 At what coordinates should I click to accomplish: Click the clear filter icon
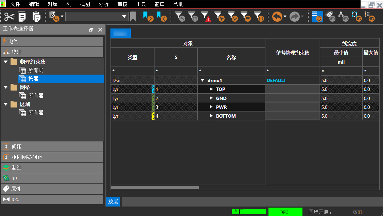click(x=180, y=17)
